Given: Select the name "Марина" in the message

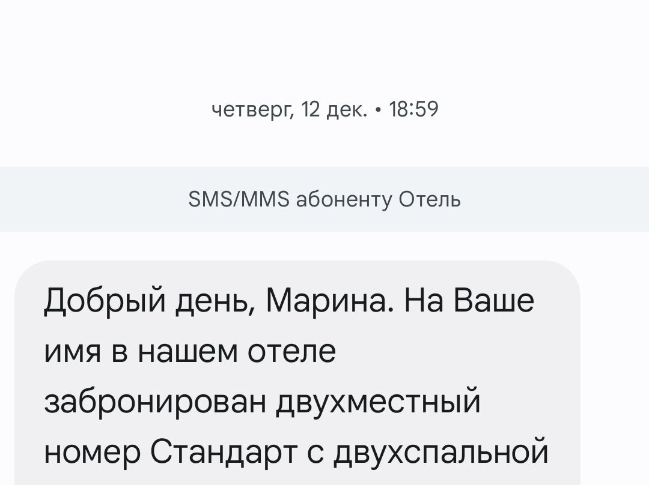Looking at the screenshot, I should pyautogui.click(x=324, y=301).
